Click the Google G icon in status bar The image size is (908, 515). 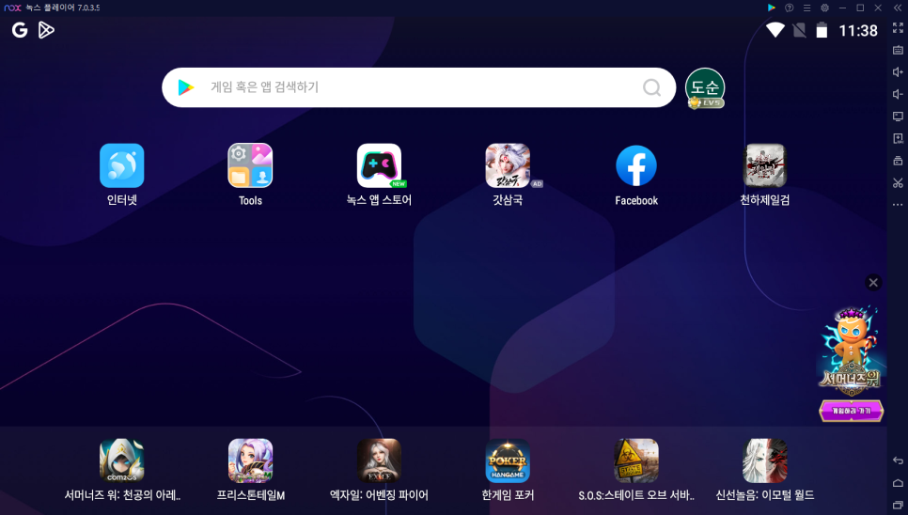coord(20,30)
